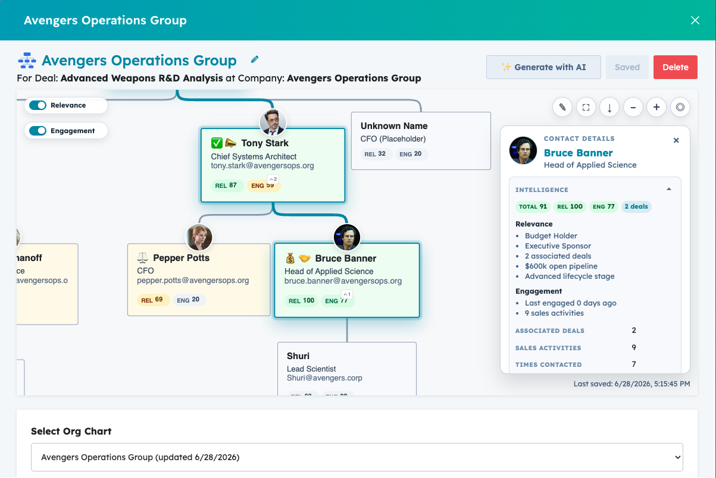The image size is (716, 478).
Task: Click the Saved button
Action: tap(627, 67)
